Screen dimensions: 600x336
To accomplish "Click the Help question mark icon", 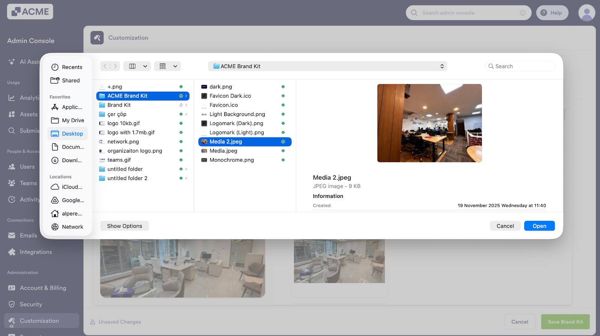I will point(544,13).
